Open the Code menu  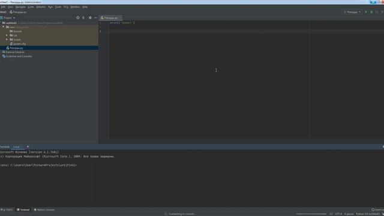[31, 7]
